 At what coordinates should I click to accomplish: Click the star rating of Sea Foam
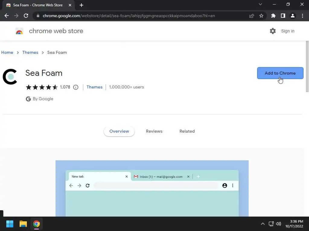(42, 87)
